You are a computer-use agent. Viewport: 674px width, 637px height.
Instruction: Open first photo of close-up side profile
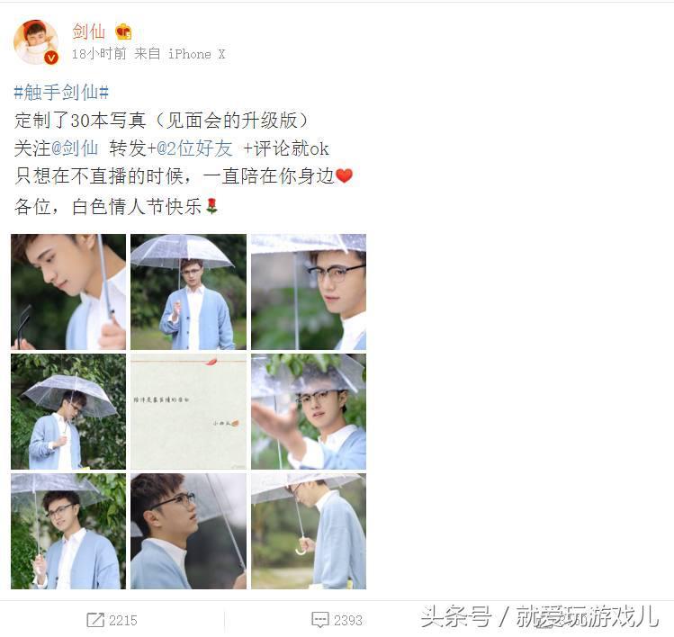68,292
